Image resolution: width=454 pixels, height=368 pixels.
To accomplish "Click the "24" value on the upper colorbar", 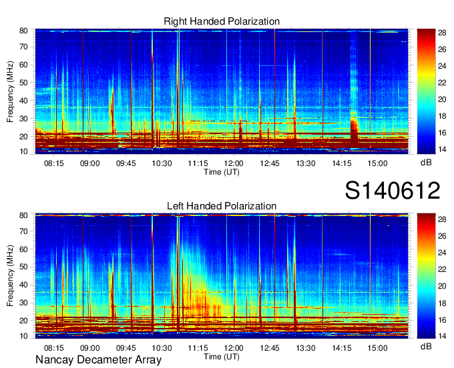I will pyautogui.click(x=442, y=66).
